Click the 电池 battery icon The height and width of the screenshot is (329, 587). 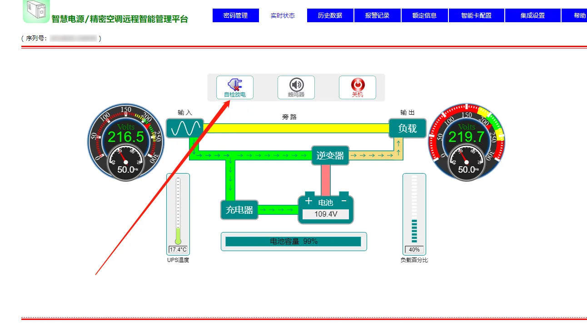point(326,208)
